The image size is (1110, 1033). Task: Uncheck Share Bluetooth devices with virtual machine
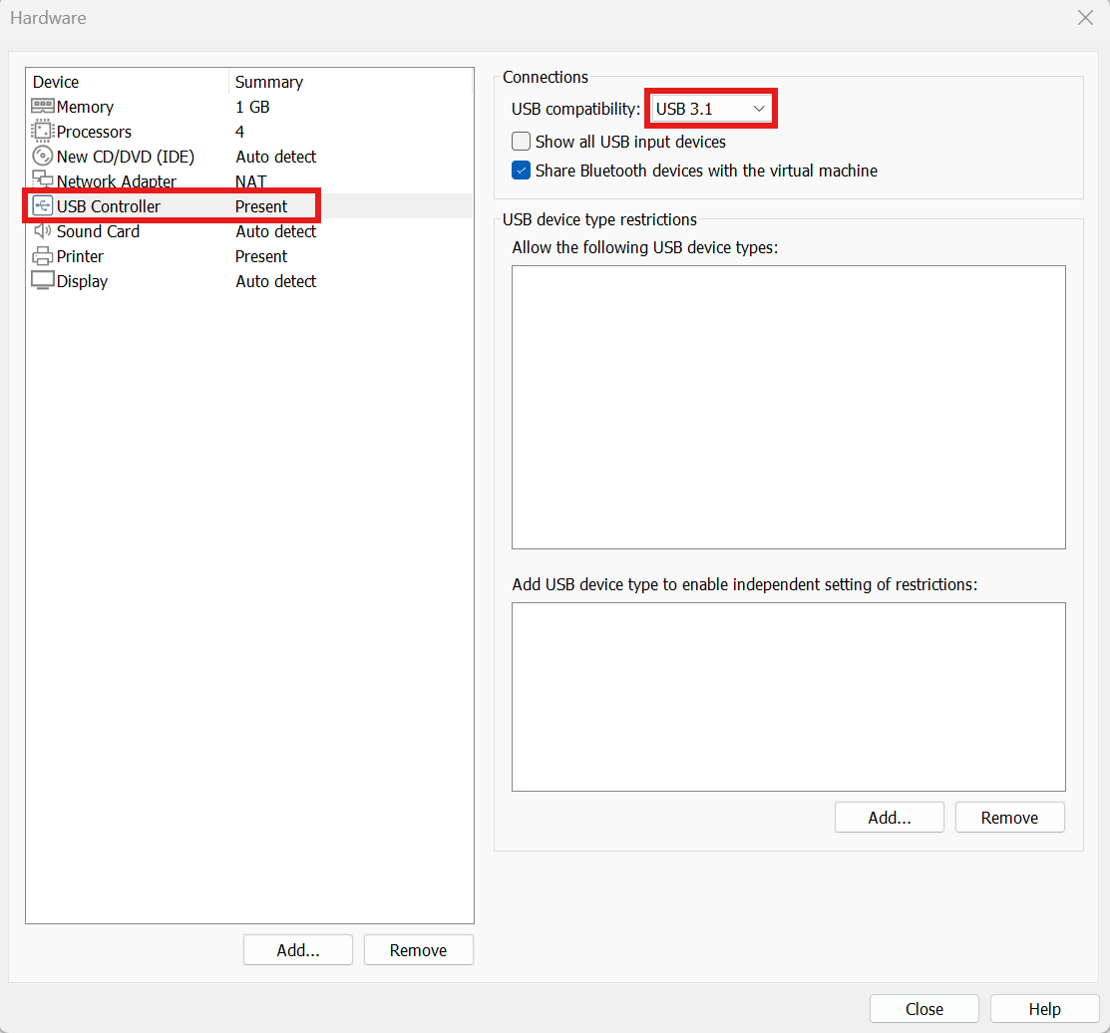click(x=521, y=171)
